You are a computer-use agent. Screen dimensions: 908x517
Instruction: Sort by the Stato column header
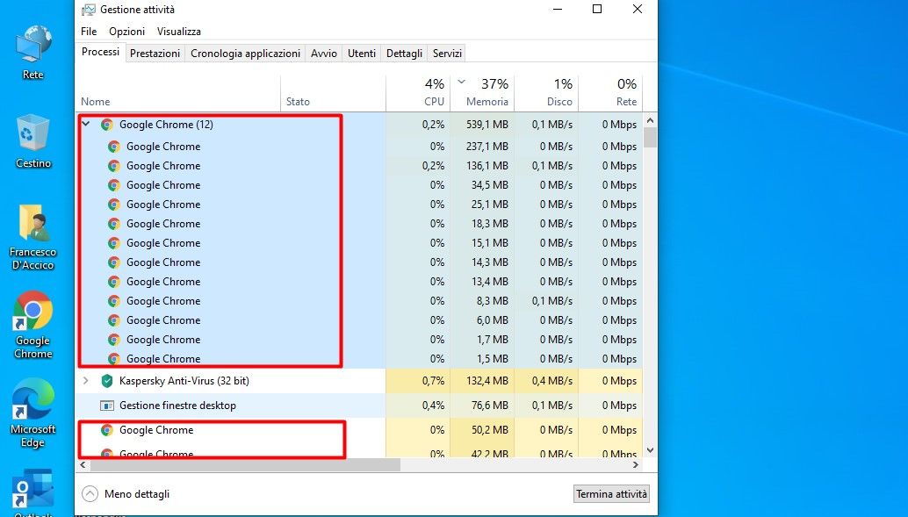pos(333,93)
